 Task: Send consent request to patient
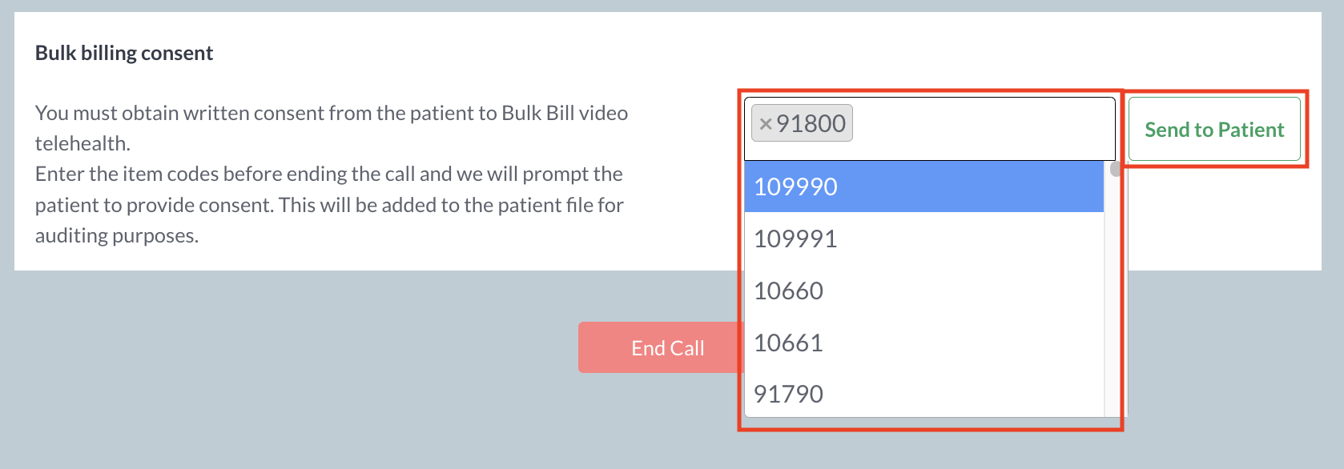pos(1213,130)
